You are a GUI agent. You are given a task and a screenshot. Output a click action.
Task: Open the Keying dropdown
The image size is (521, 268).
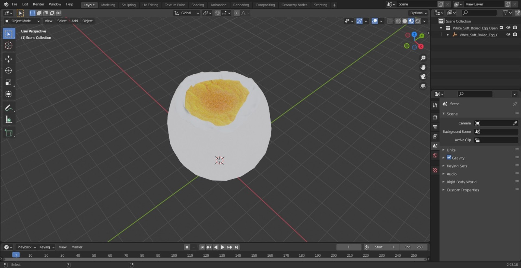pos(46,247)
